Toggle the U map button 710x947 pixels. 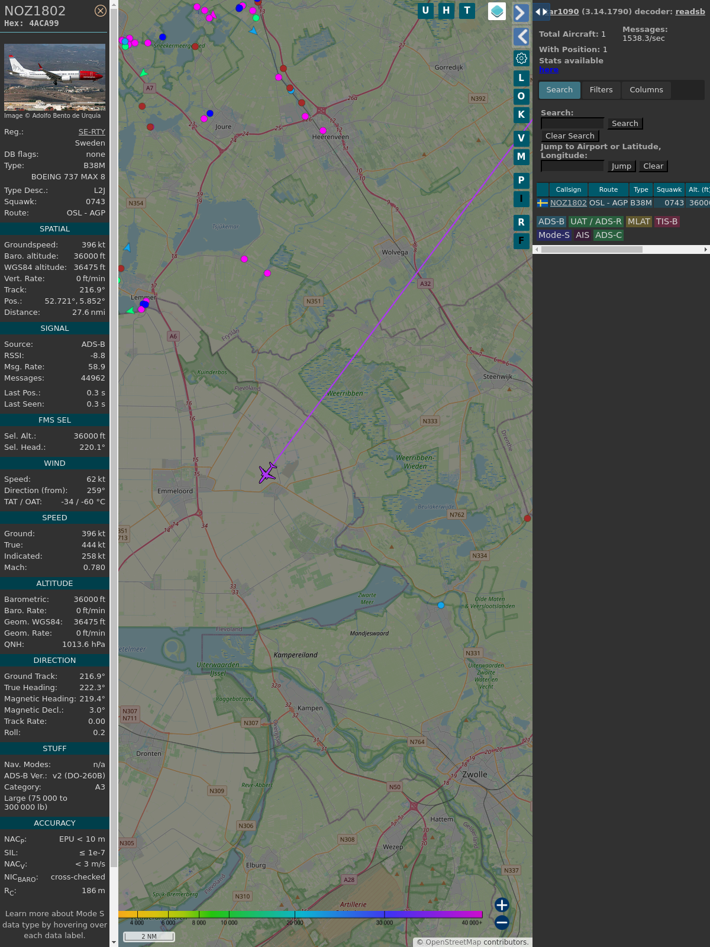point(425,11)
